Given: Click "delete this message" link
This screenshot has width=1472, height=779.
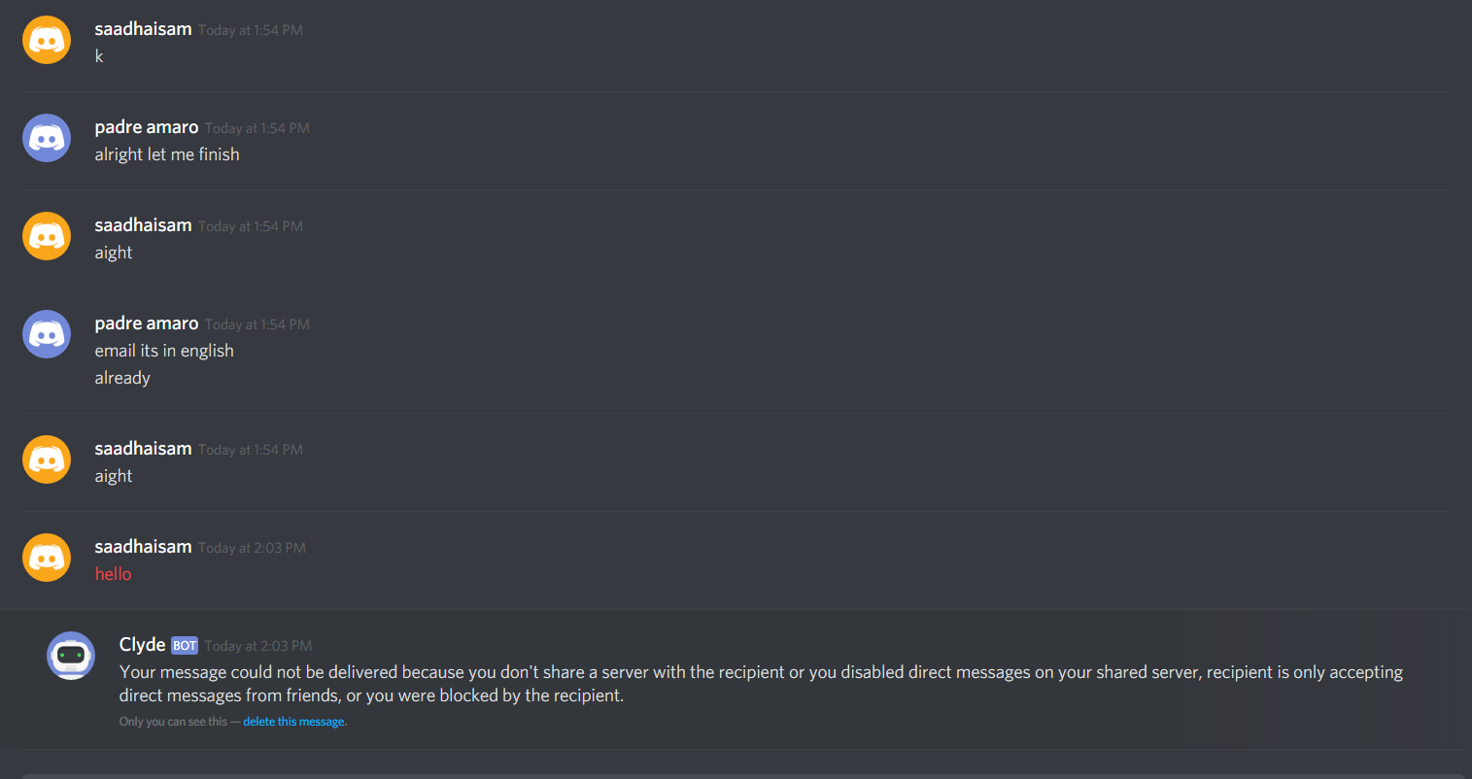Looking at the screenshot, I should [293, 722].
